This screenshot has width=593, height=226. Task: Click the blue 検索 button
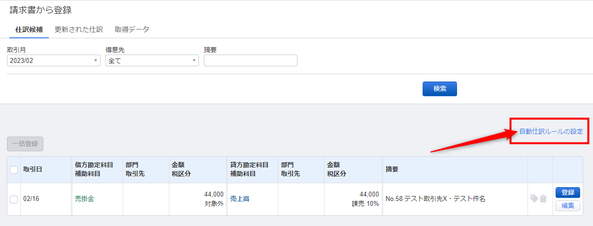(x=440, y=89)
